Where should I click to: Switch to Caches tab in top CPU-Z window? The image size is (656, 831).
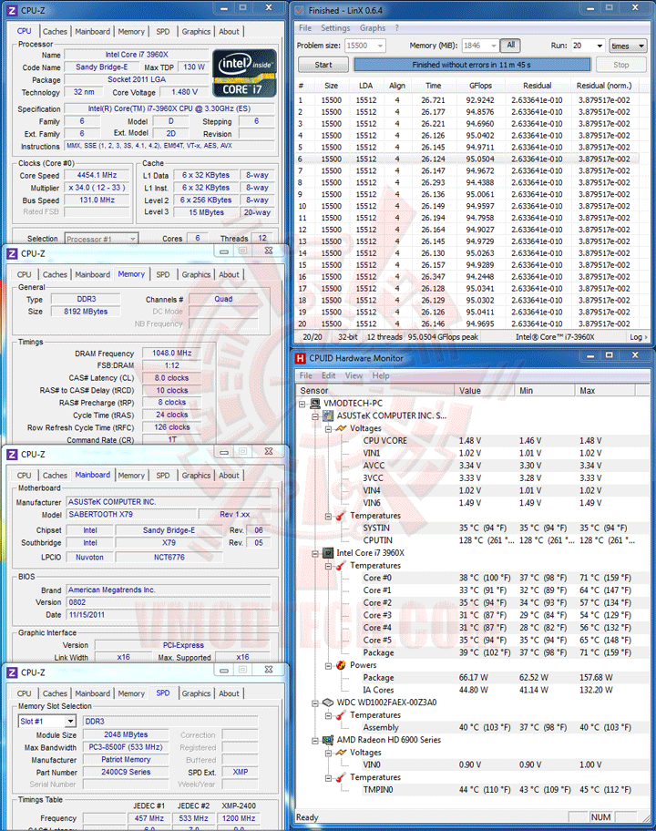click(x=55, y=32)
